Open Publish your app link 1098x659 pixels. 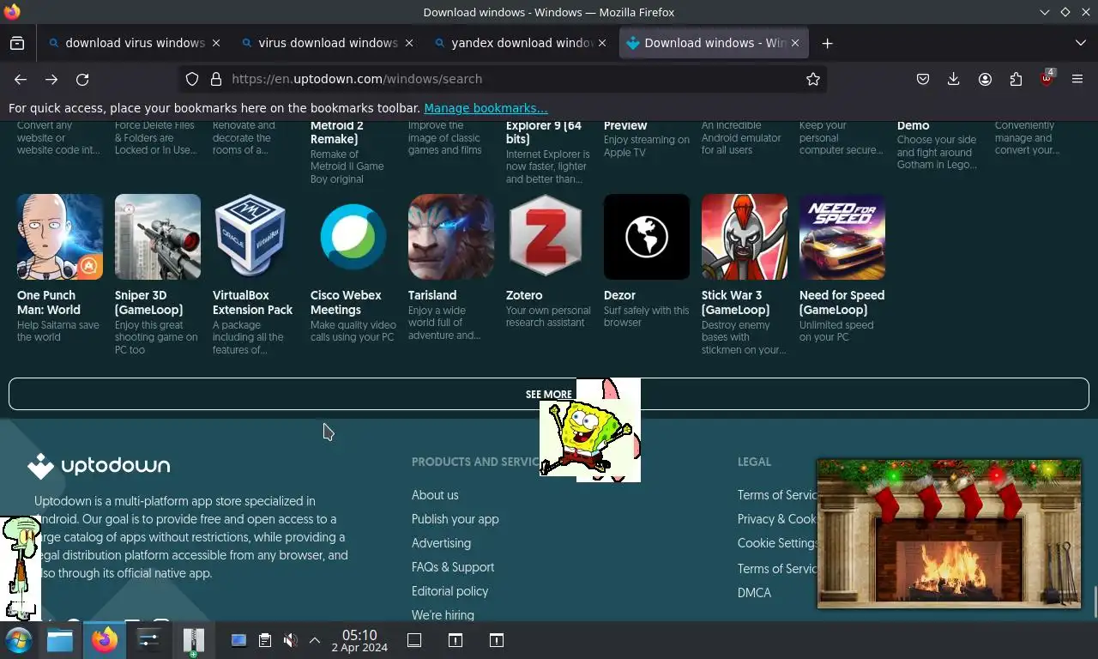(455, 519)
